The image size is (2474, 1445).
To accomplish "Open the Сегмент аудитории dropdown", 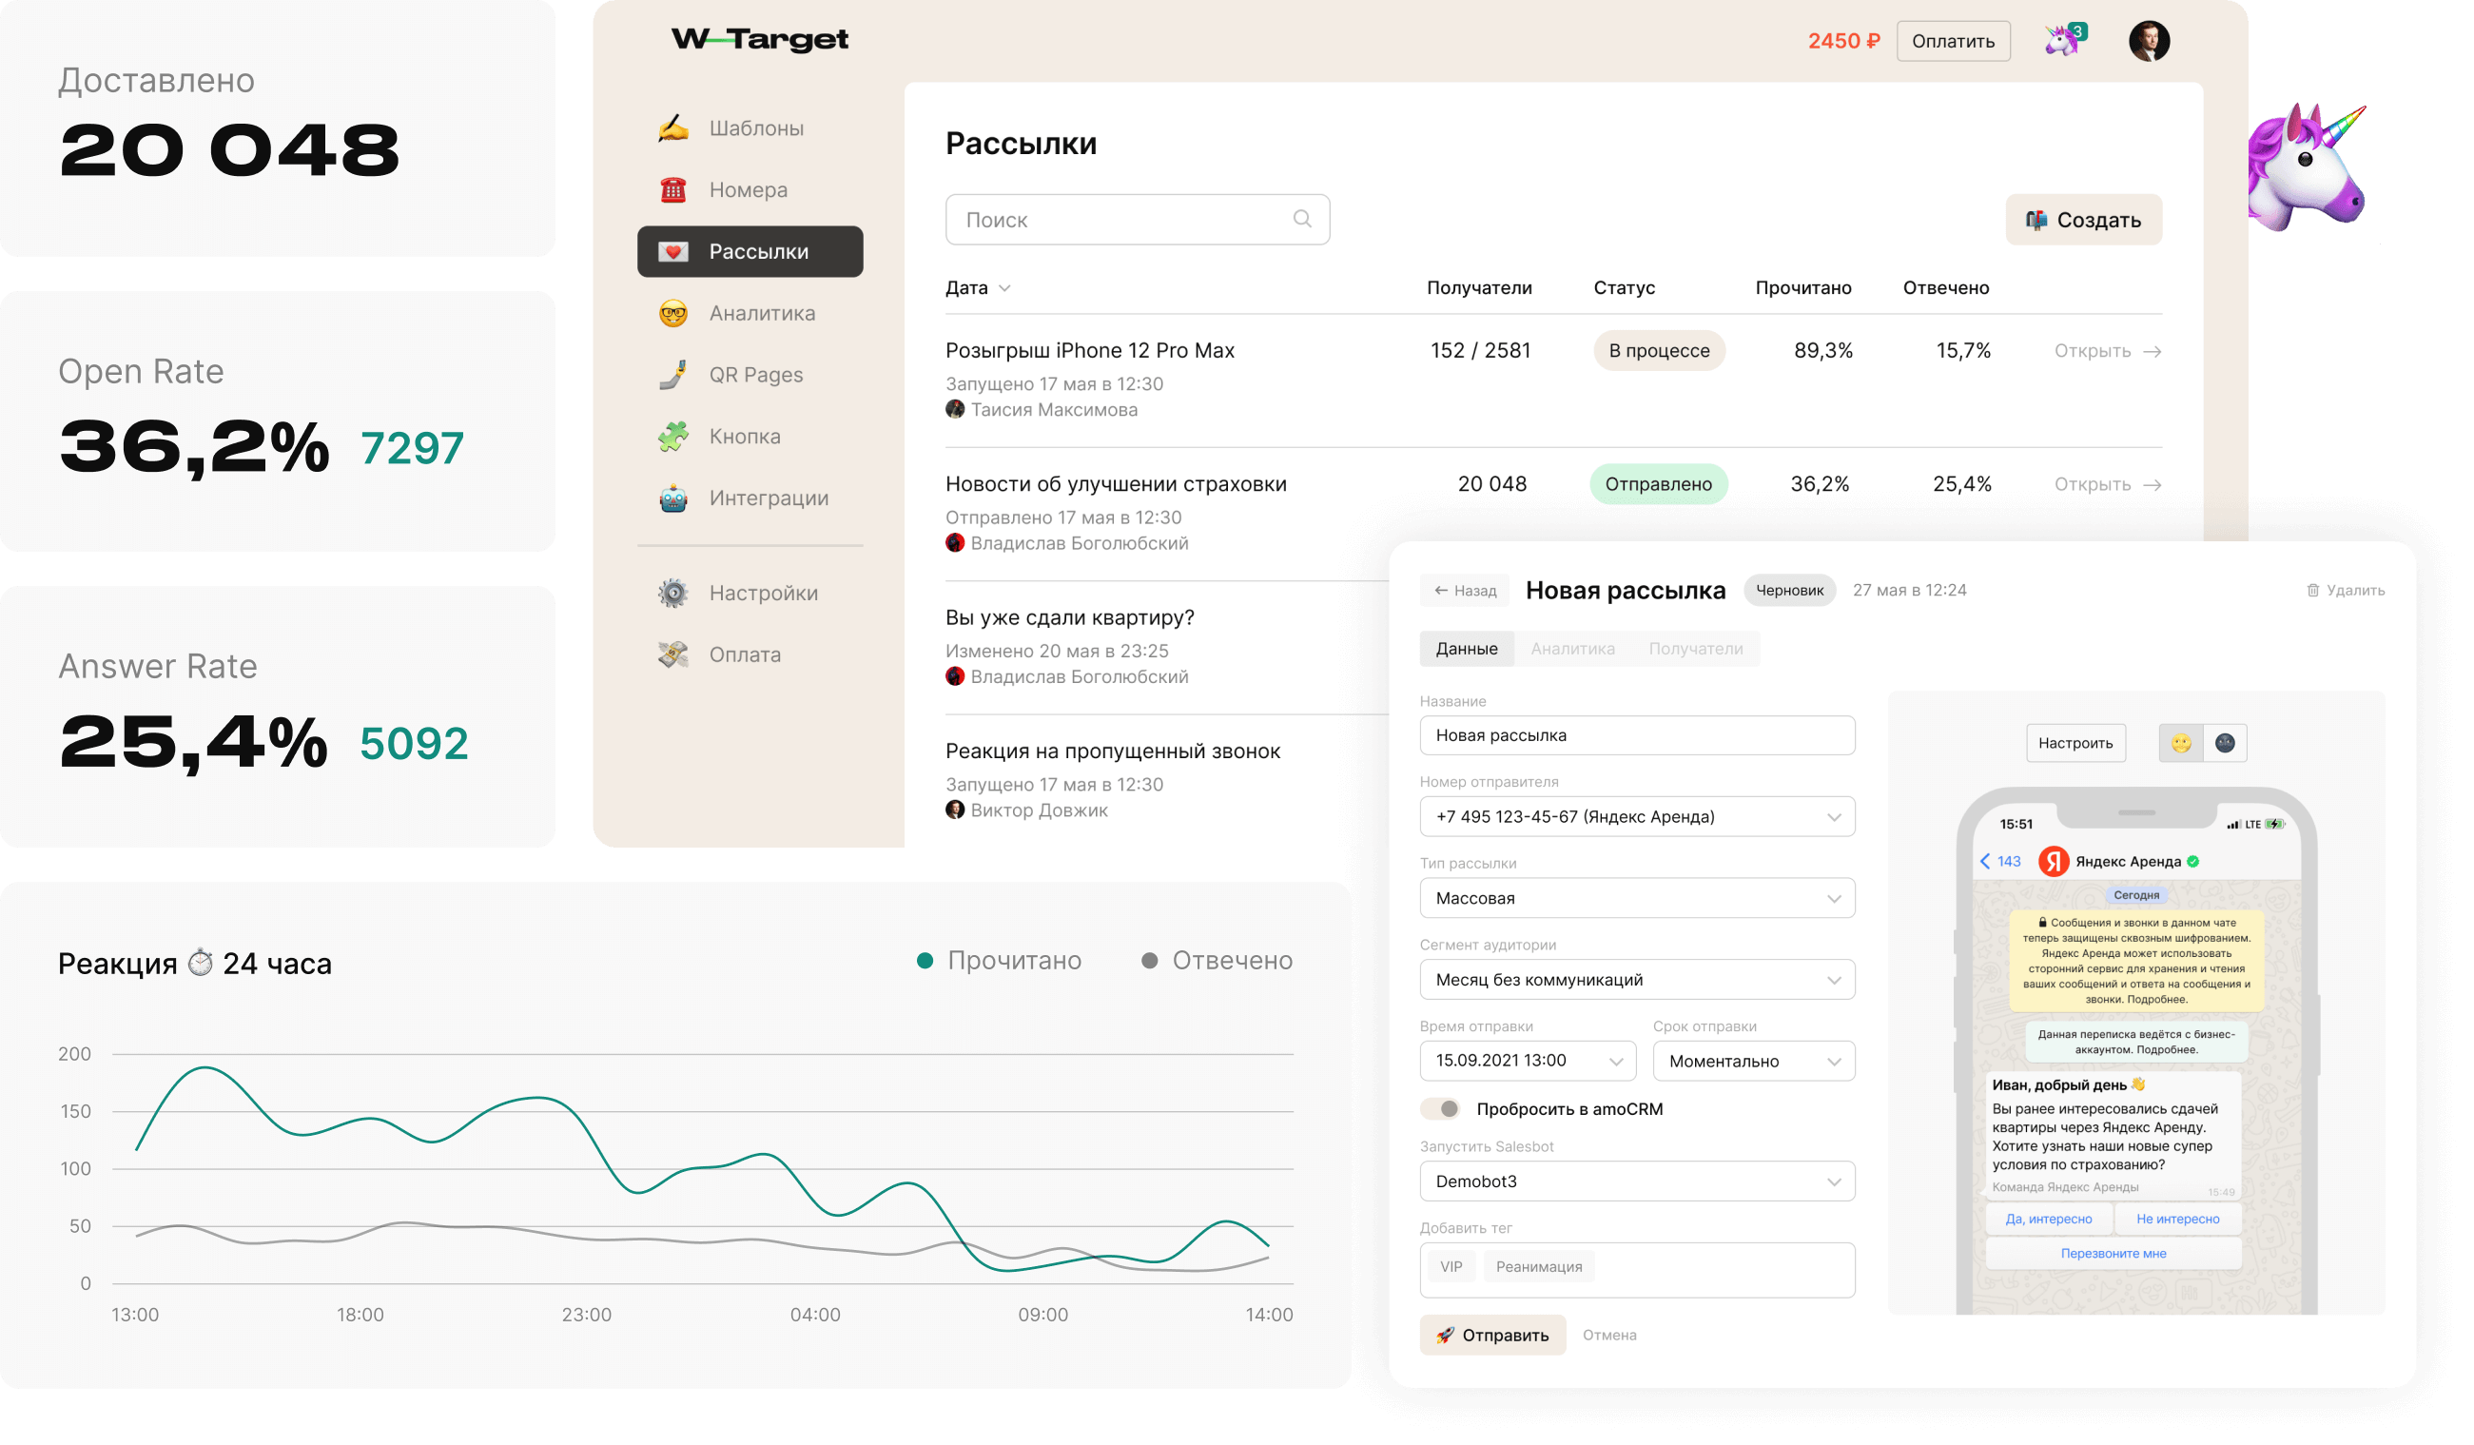I will pos(1637,980).
